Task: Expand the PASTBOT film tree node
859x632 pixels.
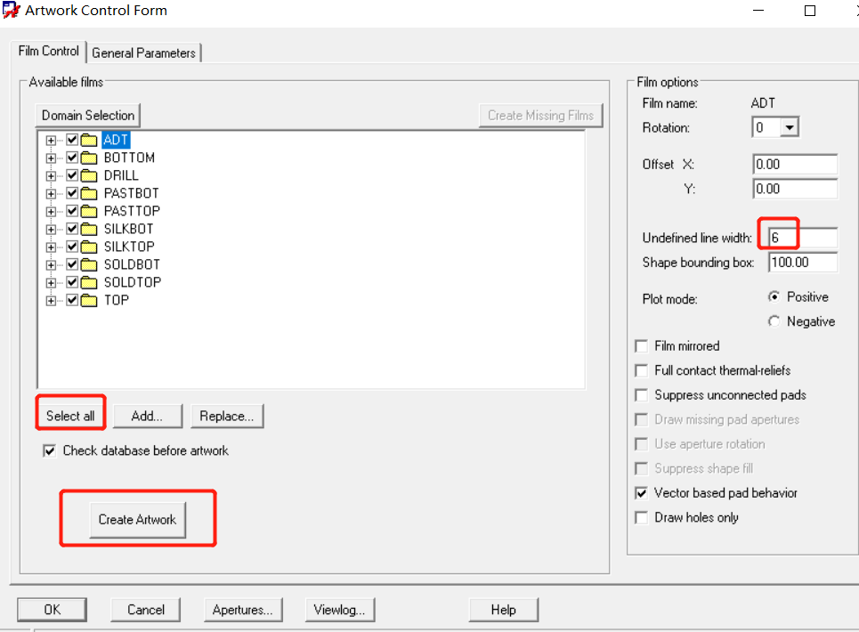Action: pos(51,194)
